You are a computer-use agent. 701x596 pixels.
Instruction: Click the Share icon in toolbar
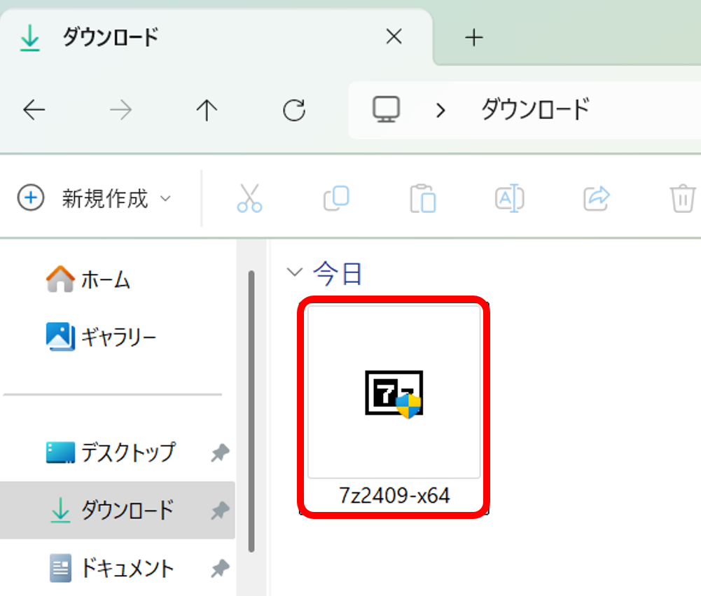tap(597, 198)
